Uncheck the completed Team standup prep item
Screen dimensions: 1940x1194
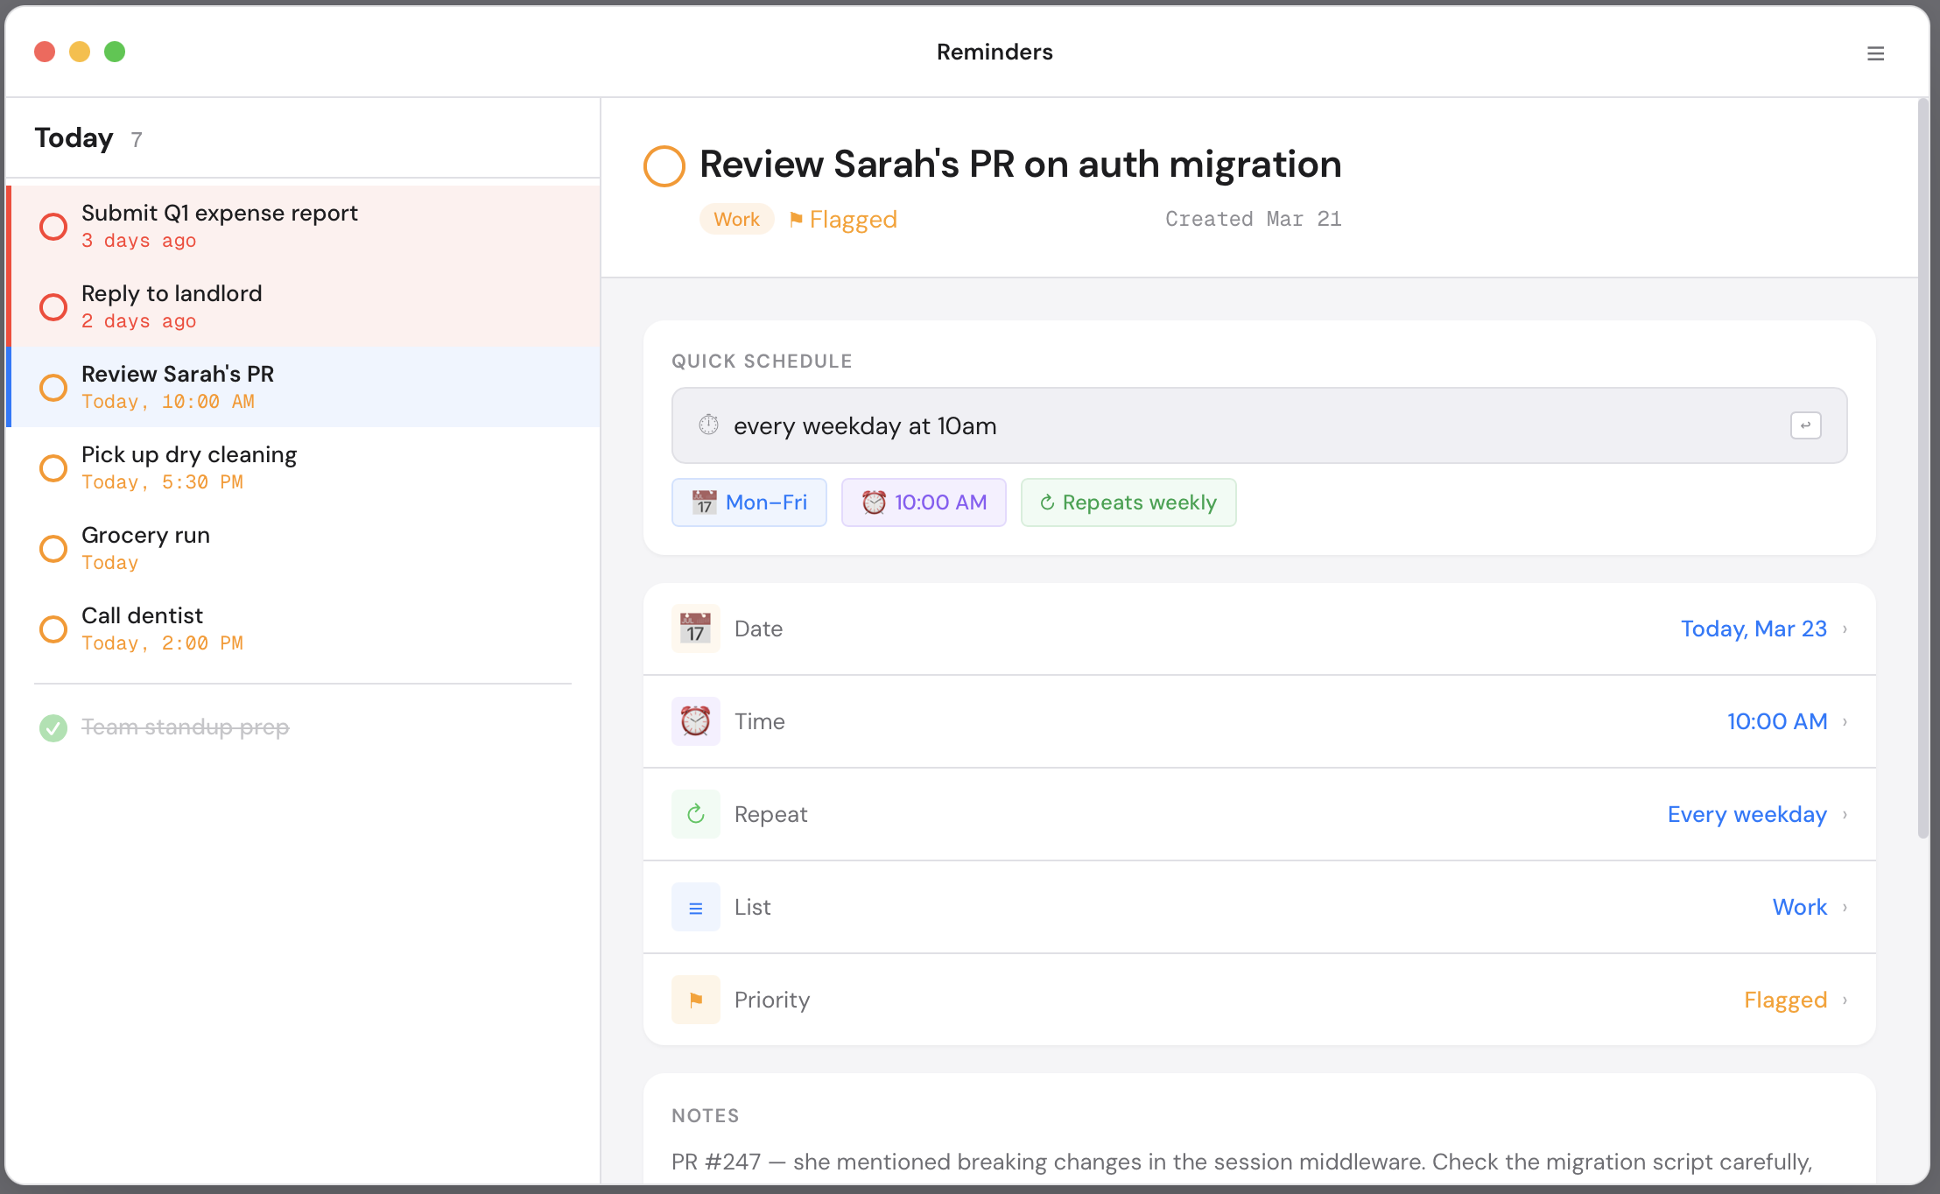(x=53, y=727)
